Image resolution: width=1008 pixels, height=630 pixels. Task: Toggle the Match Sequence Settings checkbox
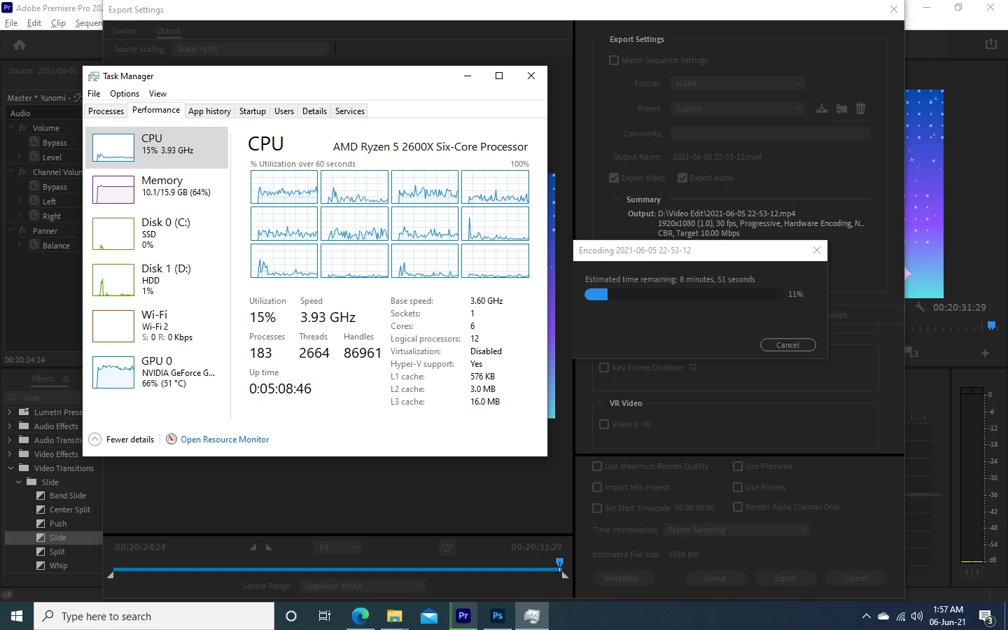(614, 60)
